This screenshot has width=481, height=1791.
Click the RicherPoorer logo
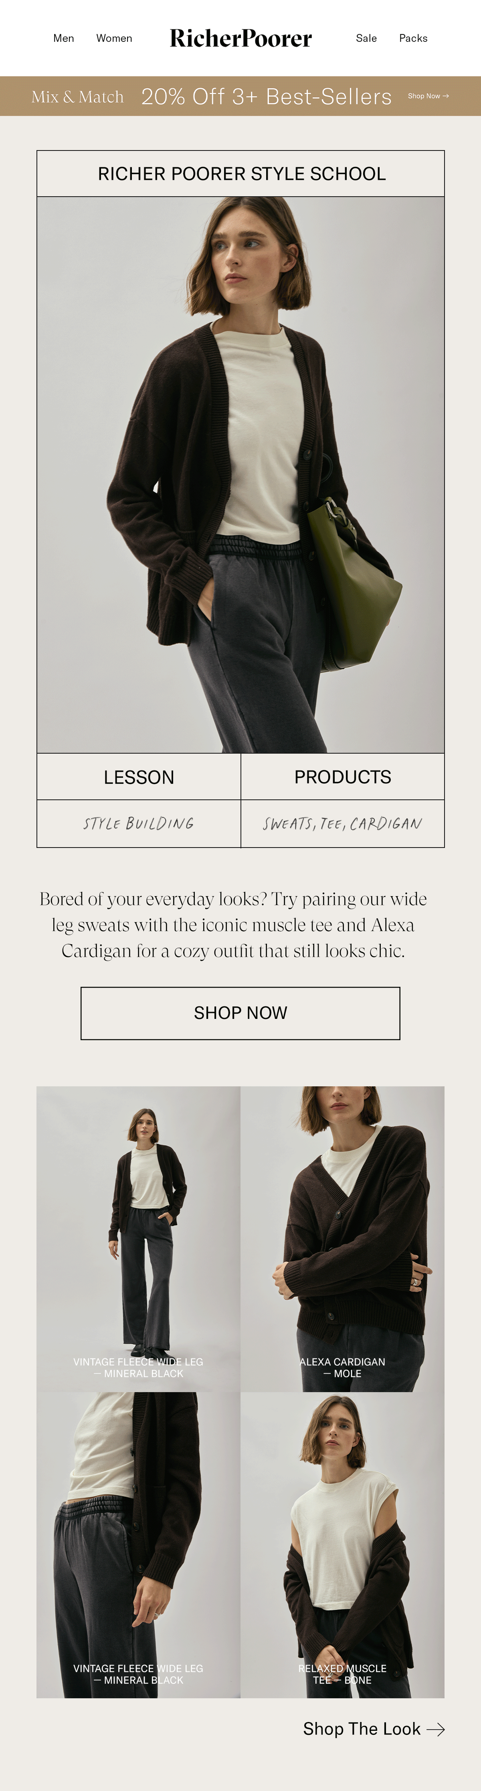point(241,38)
